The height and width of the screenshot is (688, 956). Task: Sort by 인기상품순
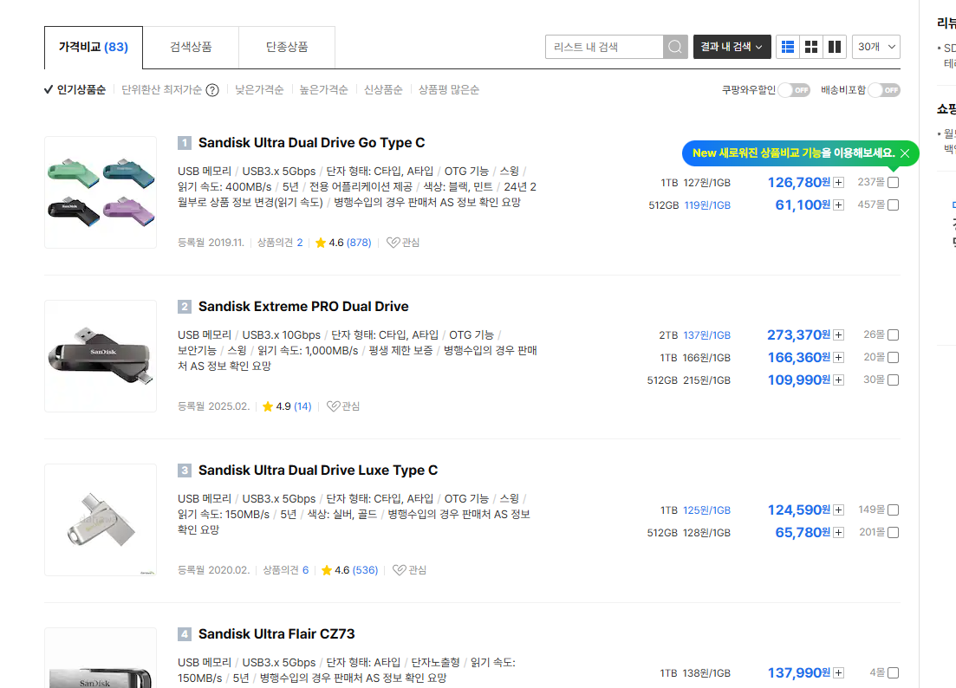75,90
